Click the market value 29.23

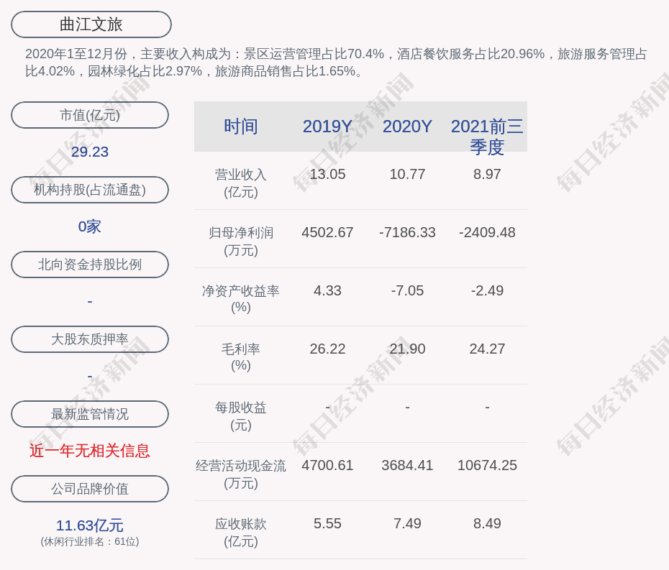(90, 152)
